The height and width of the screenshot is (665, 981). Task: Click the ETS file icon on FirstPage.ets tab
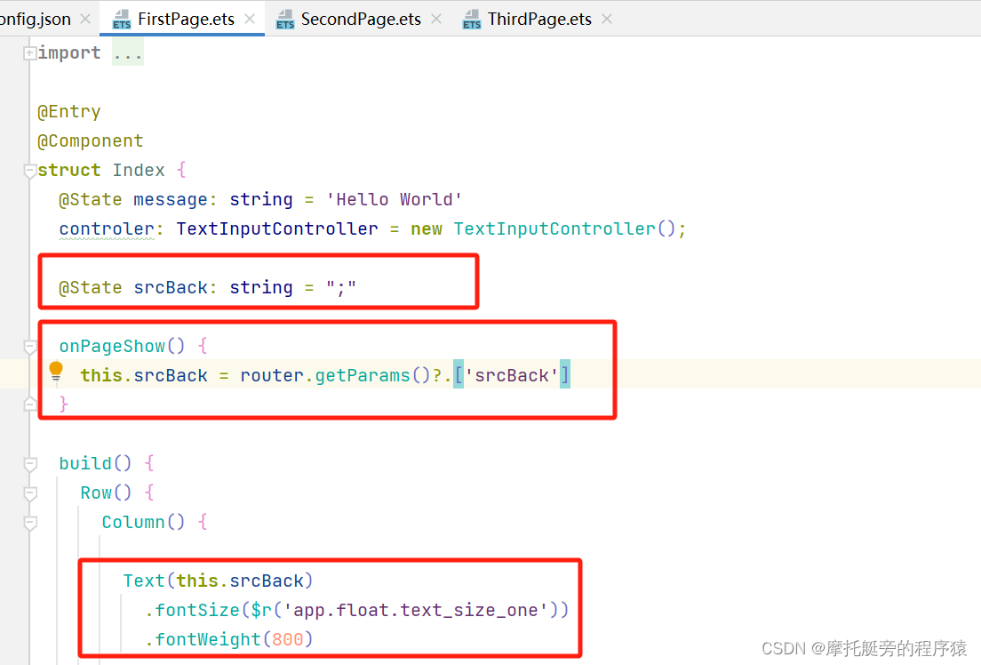[x=122, y=20]
